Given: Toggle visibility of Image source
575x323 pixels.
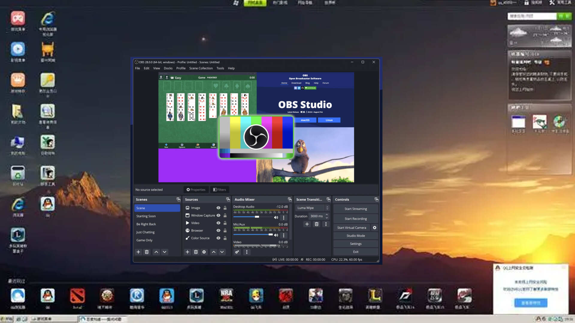Looking at the screenshot, I should pyautogui.click(x=218, y=208).
